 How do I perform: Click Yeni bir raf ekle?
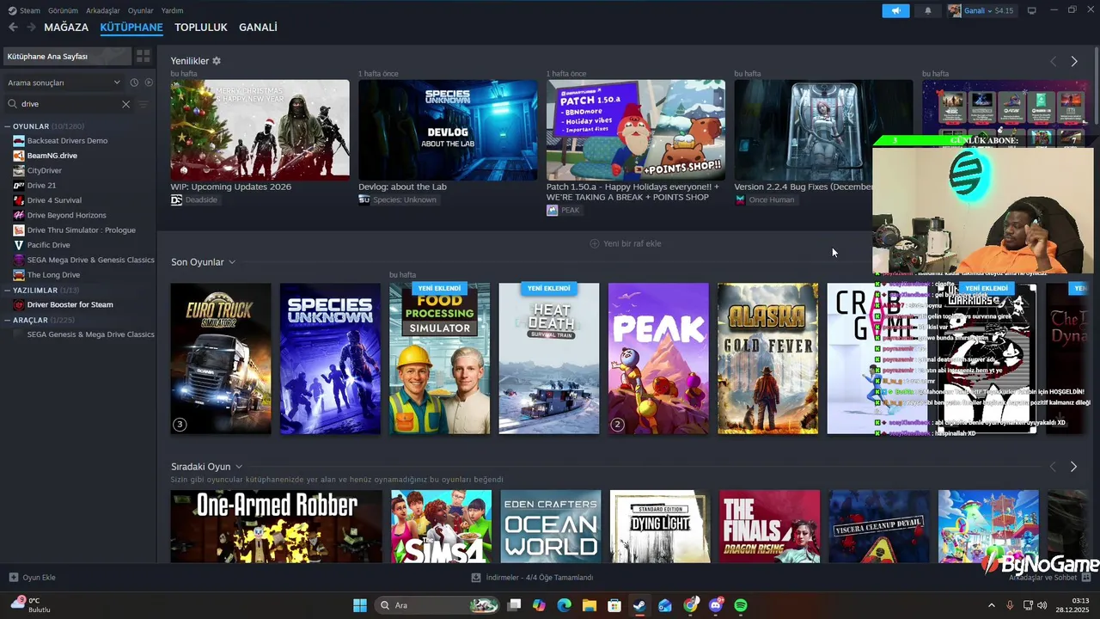click(625, 243)
